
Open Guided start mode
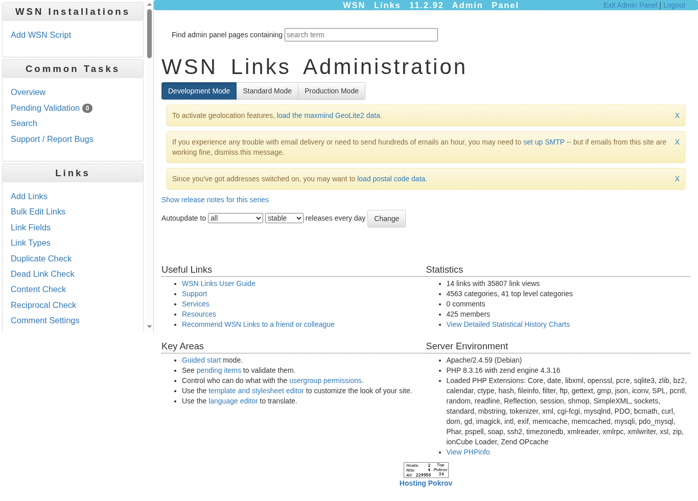click(201, 360)
